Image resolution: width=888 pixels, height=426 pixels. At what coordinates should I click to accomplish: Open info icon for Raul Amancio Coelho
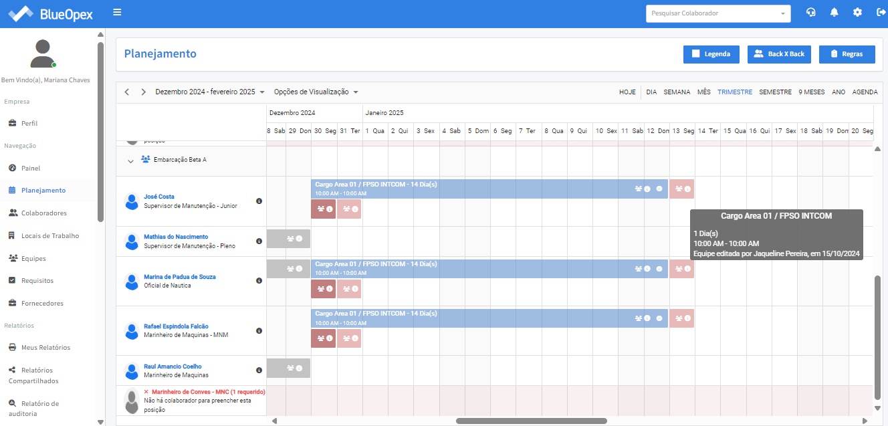pyautogui.click(x=259, y=370)
